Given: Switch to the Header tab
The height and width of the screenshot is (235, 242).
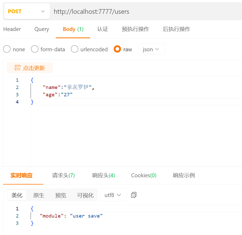Looking at the screenshot, I should [x=12, y=29].
